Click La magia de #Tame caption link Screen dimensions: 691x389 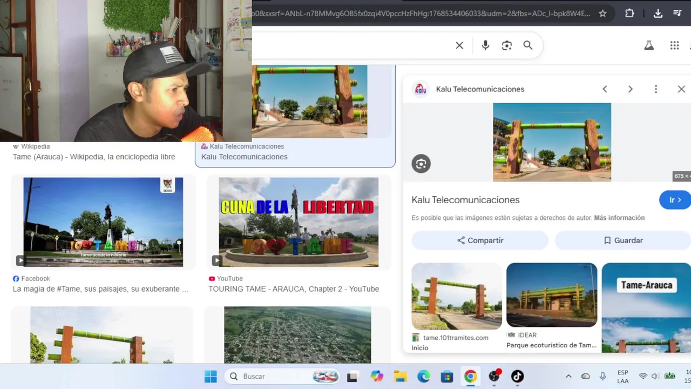point(100,289)
